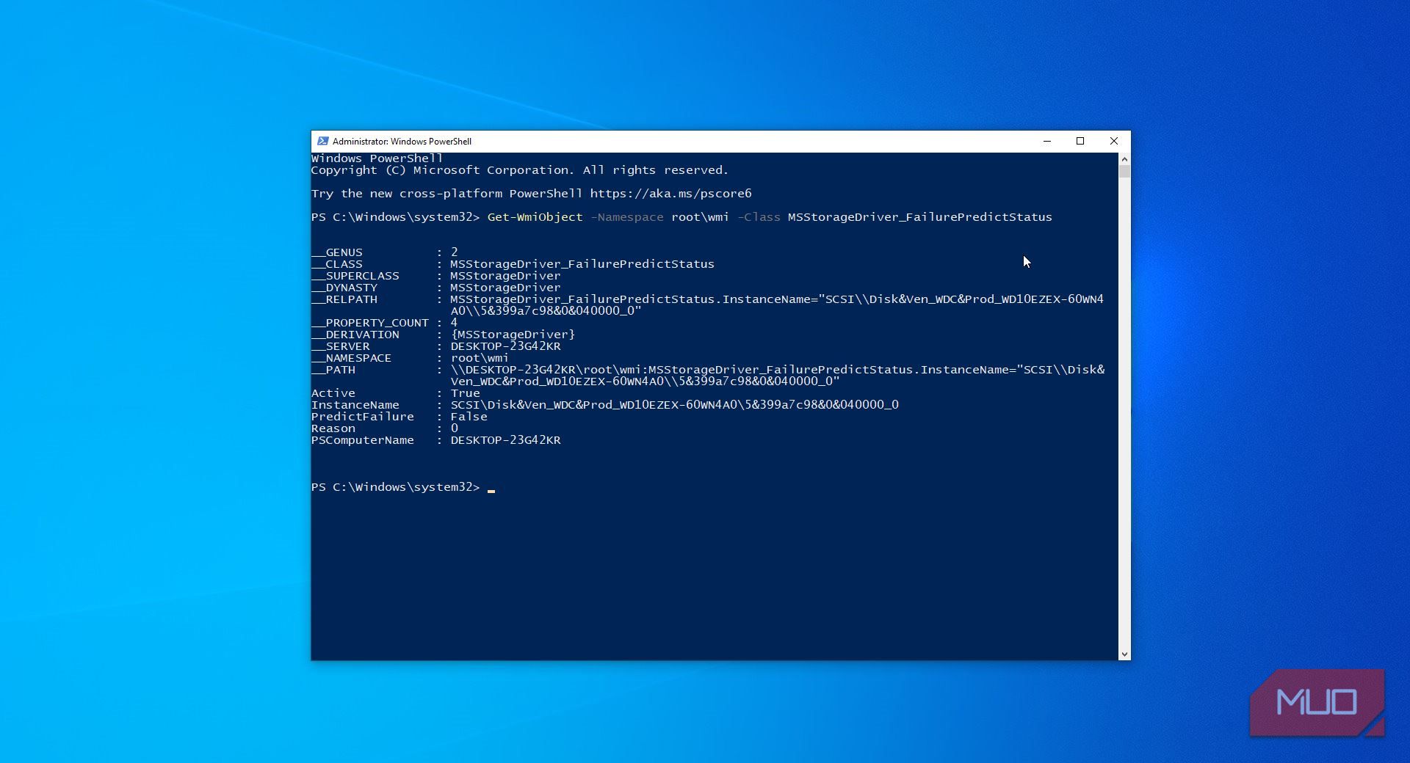Click the __GENUS property row
The image size is (1410, 763).
pos(385,252)
